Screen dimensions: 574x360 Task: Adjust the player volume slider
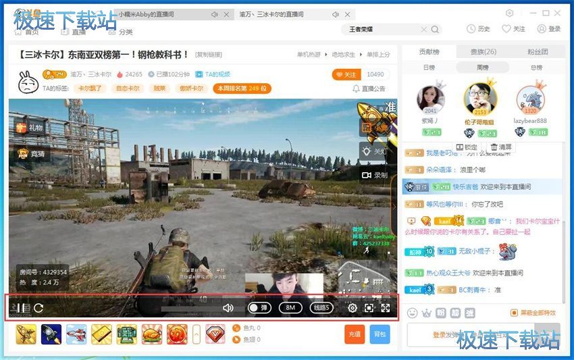click(190, 309)
